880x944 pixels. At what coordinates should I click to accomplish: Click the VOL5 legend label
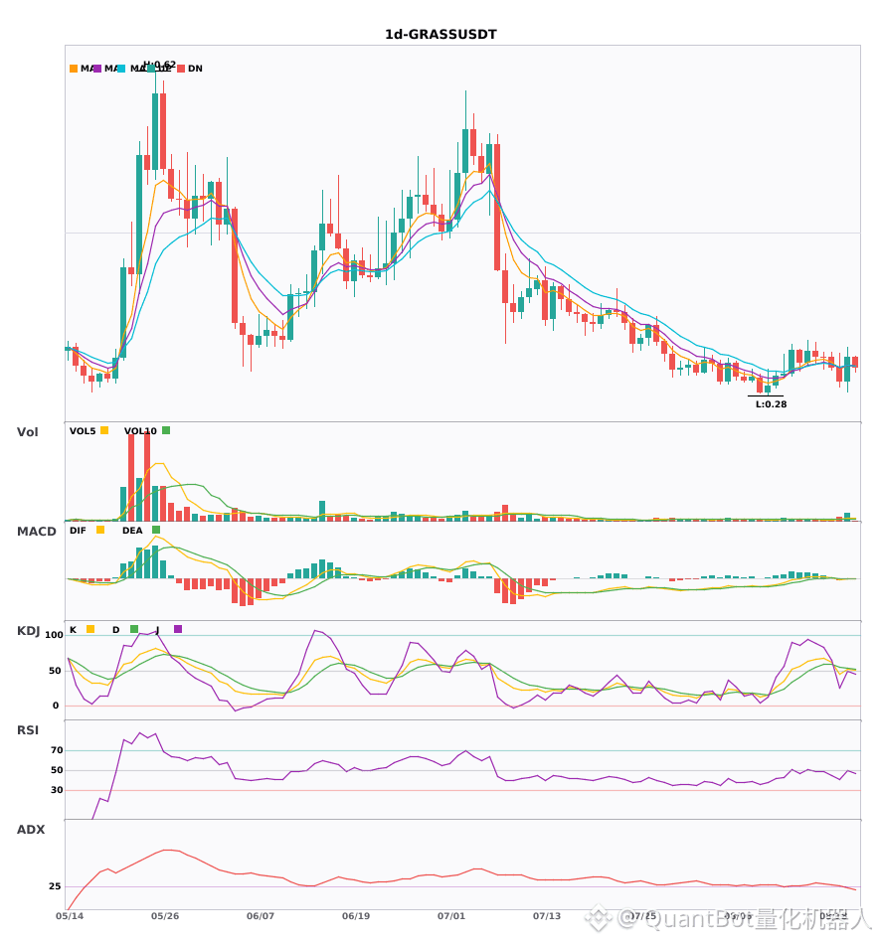coord(83,431)
